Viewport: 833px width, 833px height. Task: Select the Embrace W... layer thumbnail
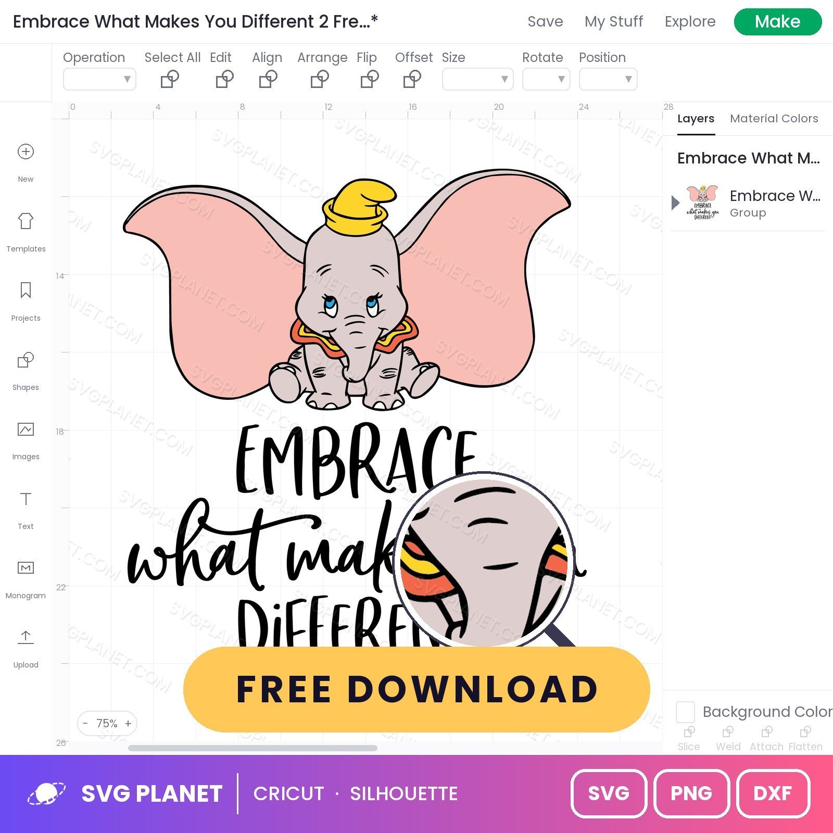coord(702,203)
